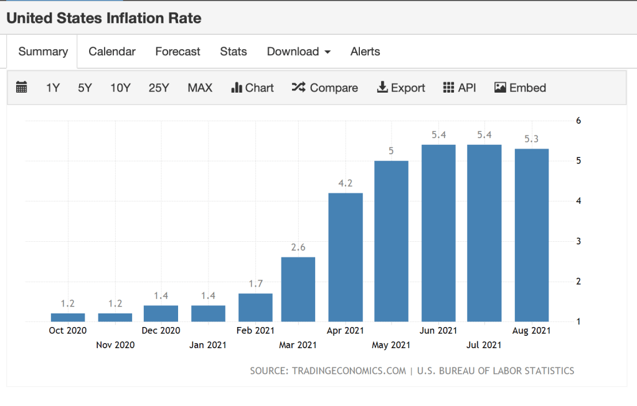This screenshot has width=637, height=406.
Task: Click the Apr 2021 bar showing 4.2
Action: point(346,257)
